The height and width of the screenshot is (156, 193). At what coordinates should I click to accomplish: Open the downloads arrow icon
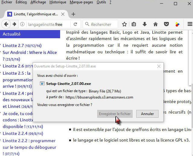(x=144, y=24)
